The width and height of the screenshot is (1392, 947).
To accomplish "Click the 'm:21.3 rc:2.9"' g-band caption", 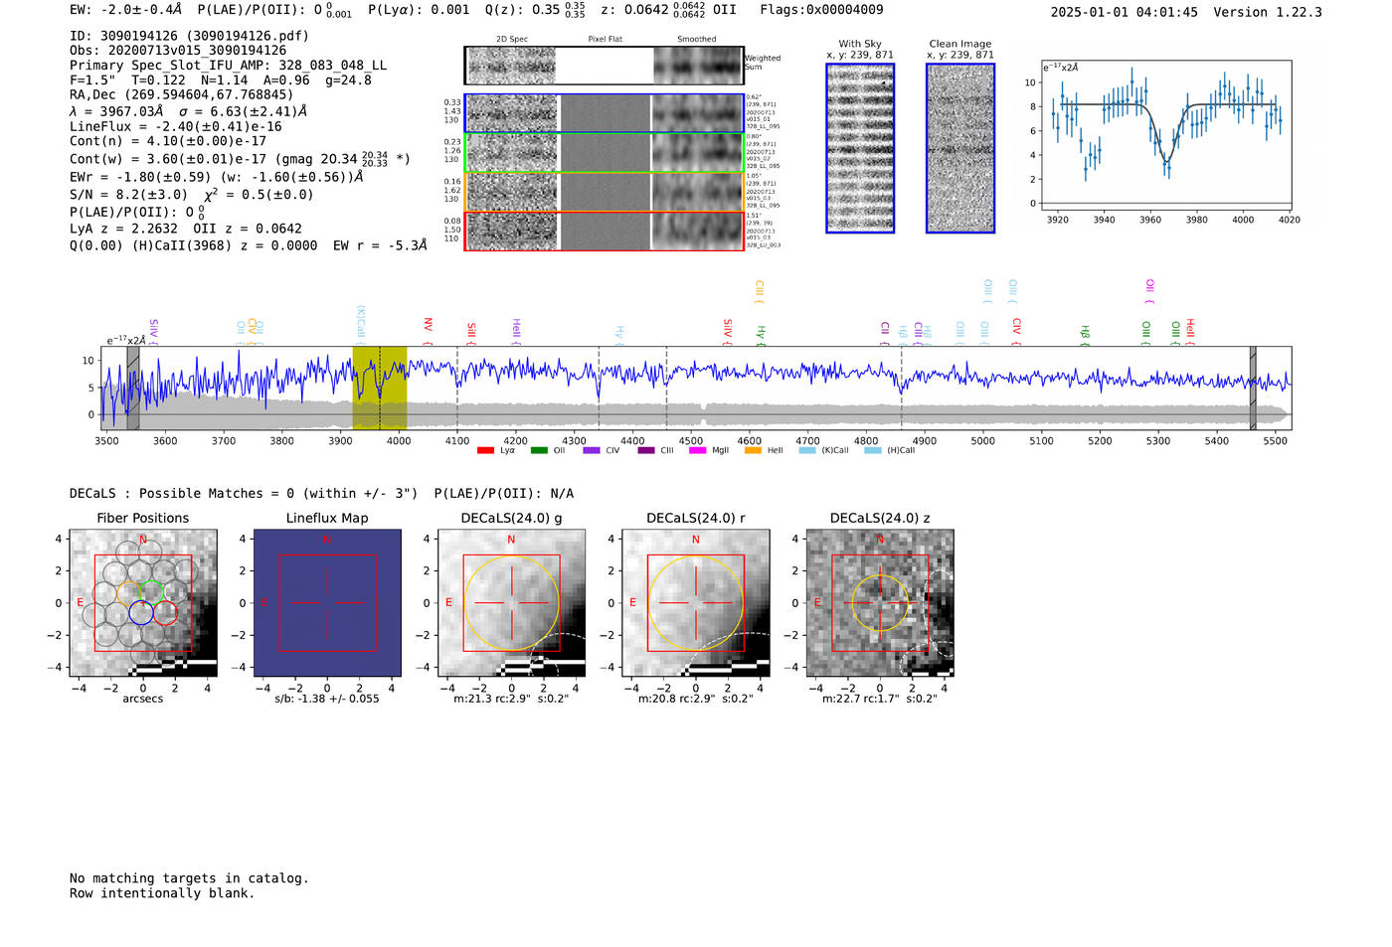I will [511, 699].
